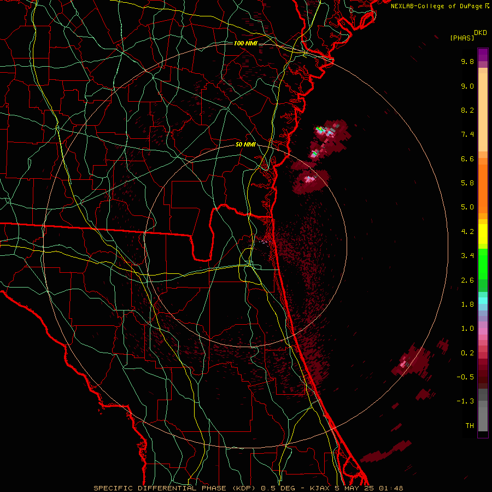Click the purple top segment of color bar

[x=483, y=55]
